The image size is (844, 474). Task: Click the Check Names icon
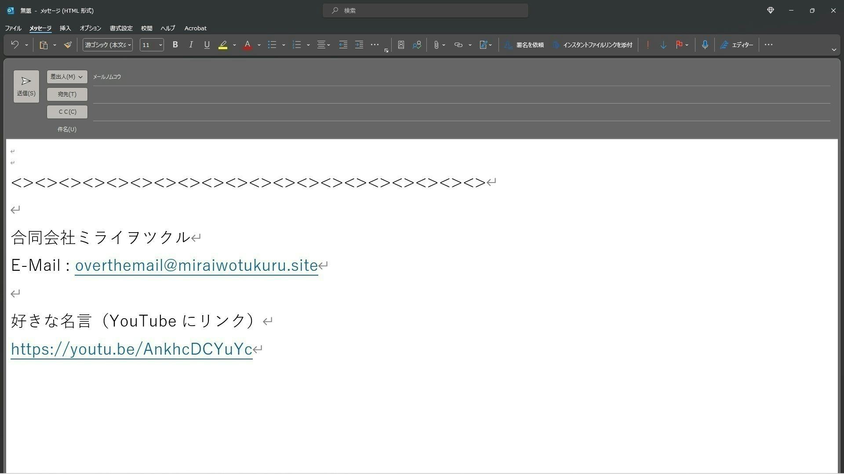pos(417,45)
